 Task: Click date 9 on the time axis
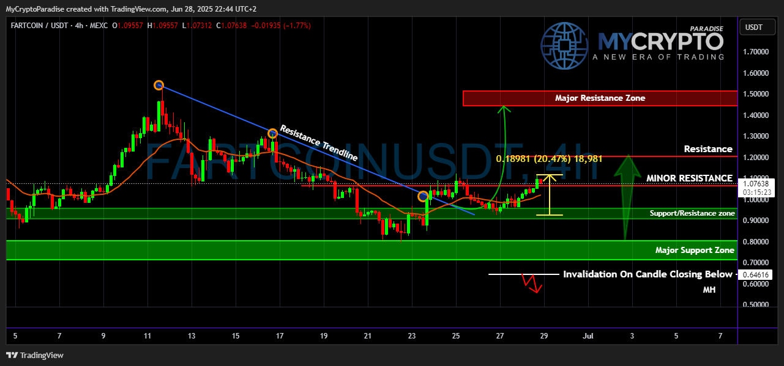pos(103,335)
